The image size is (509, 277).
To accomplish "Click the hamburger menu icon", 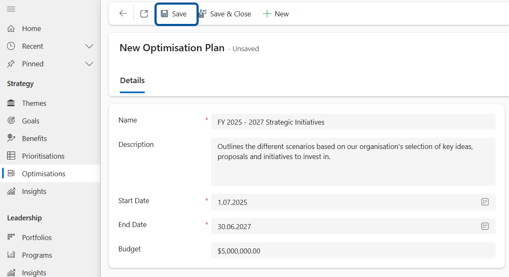I will pyautogui.click(x=11, y=9).
